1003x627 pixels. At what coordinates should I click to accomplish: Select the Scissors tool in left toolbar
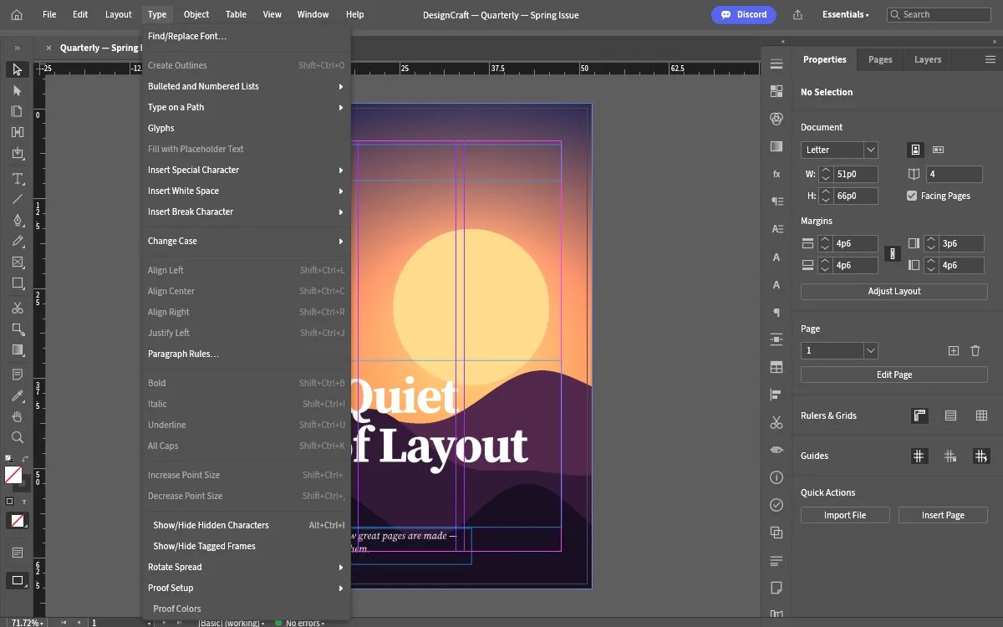[x=17, y=308]
